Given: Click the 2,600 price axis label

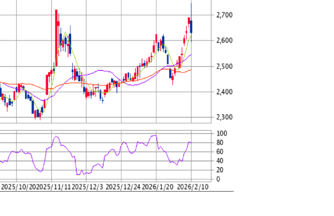Looking at the screenshot, I should (224, 41).
